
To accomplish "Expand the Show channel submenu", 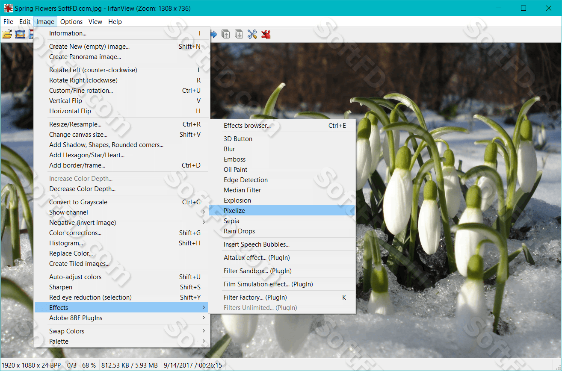I will (122, 212).
